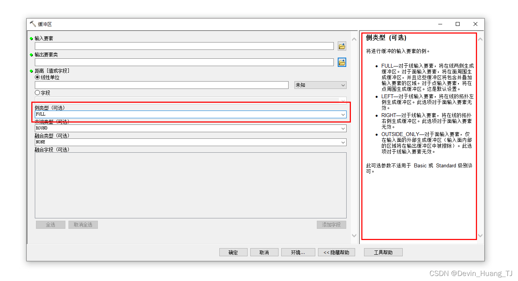
Task: Click the RIGHT help bullet text
Action: [427, 121]
